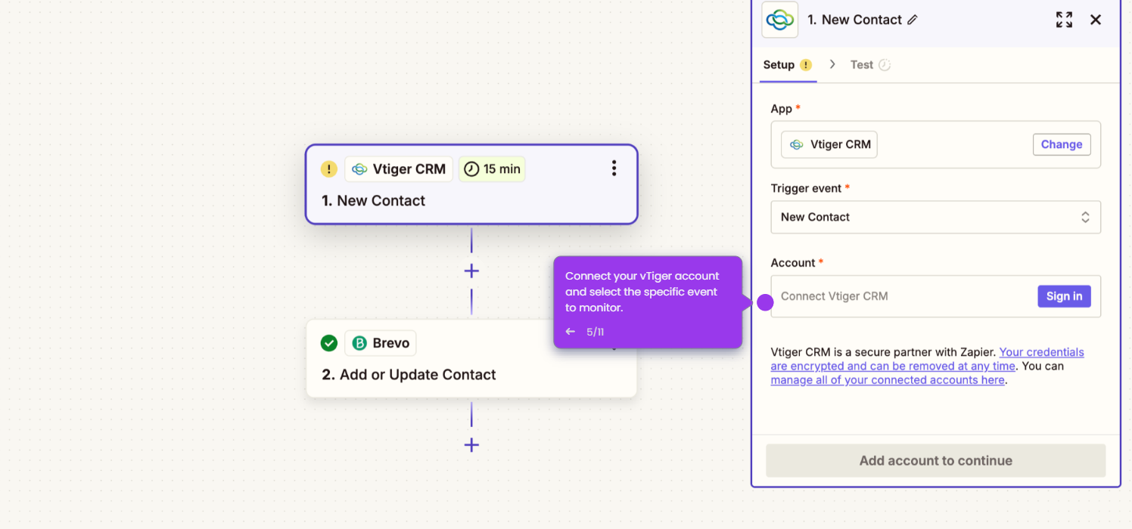Add a step after Brevo Add or Update Contact
1132x529 pixels.
471,445
